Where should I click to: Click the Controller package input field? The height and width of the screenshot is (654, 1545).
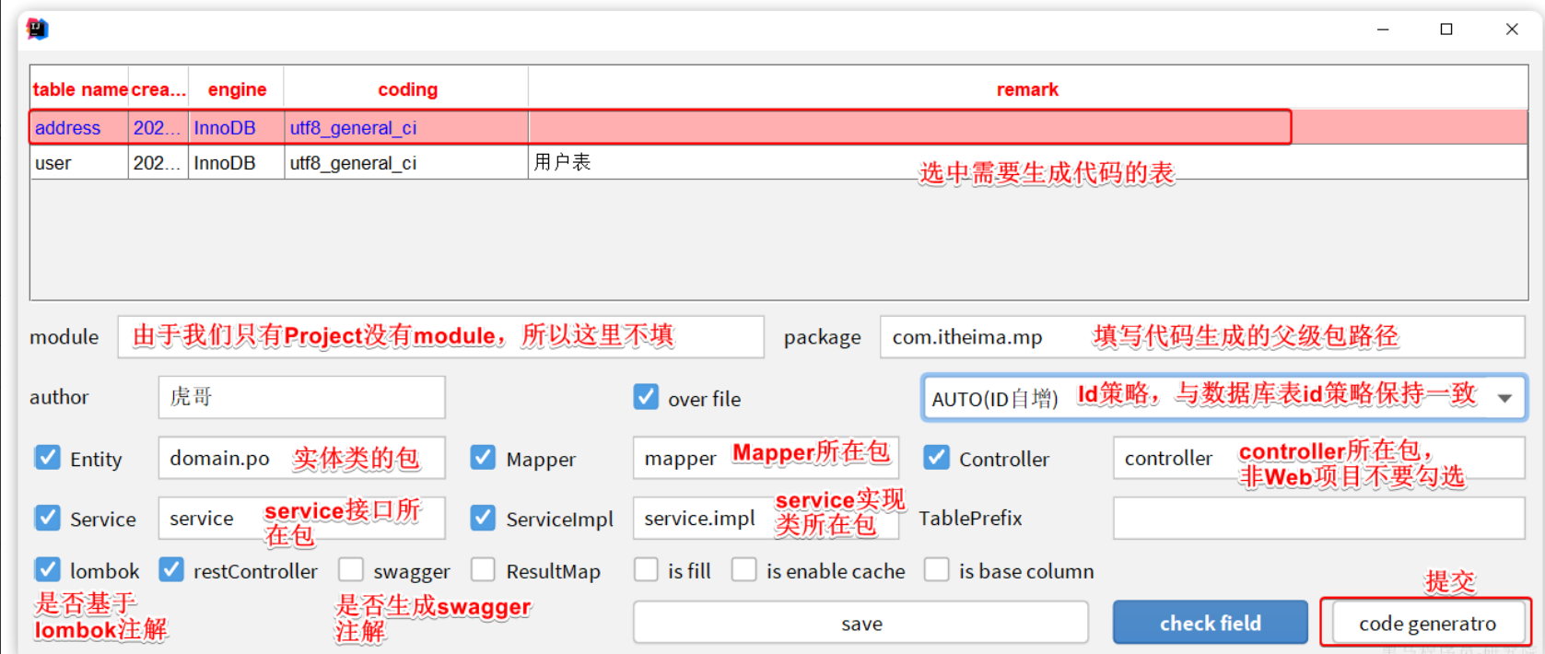[x=1318, y=458]
